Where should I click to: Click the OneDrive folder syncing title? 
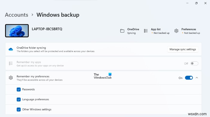tap(31, 48)
